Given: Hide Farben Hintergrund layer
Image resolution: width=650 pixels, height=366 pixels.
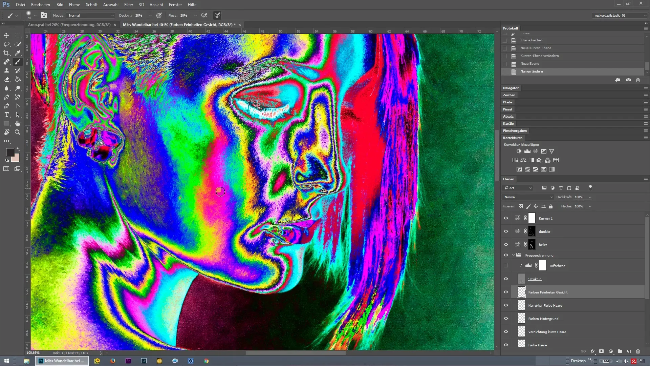Looking at the screenshot, I should tap(506, 319).
